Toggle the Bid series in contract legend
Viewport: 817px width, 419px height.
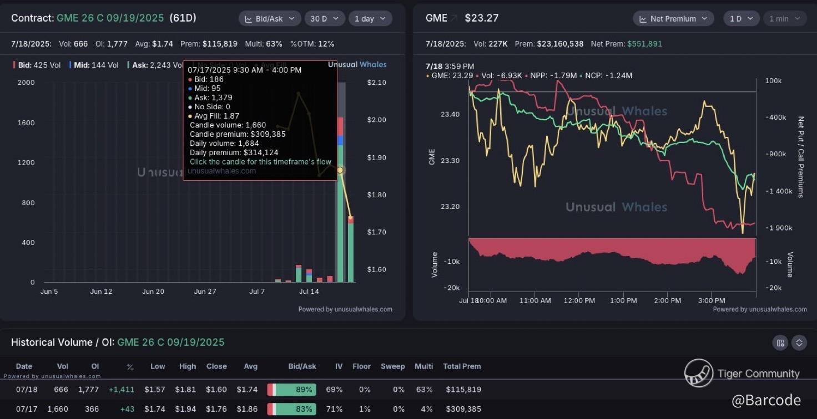point(37,65)
